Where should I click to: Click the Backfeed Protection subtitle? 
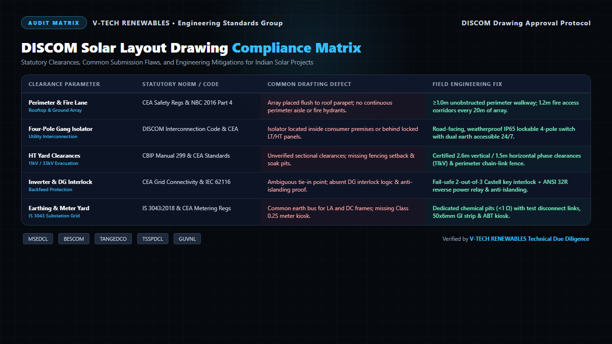(51, 190)
